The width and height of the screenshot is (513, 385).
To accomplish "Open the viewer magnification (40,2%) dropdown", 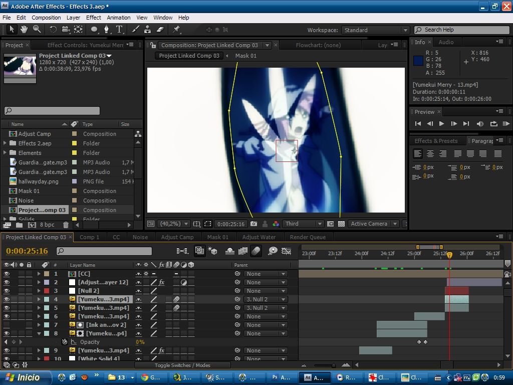I will point(173,224).
